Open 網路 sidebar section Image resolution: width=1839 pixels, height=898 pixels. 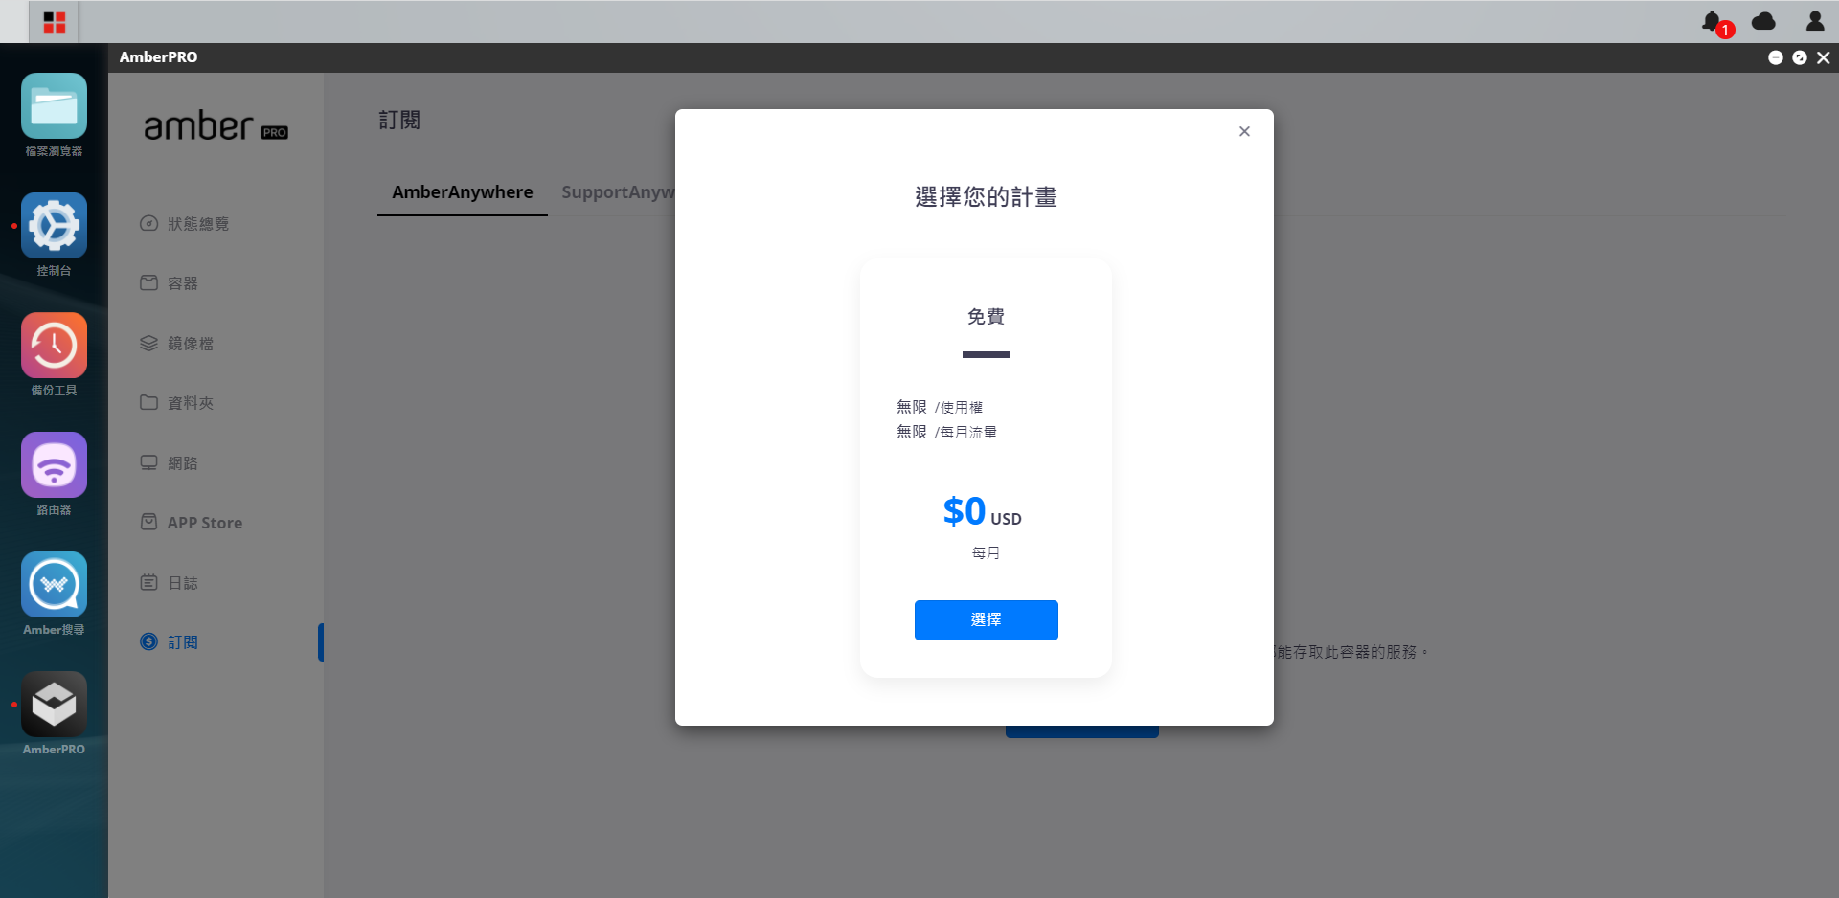click(169, 462)
